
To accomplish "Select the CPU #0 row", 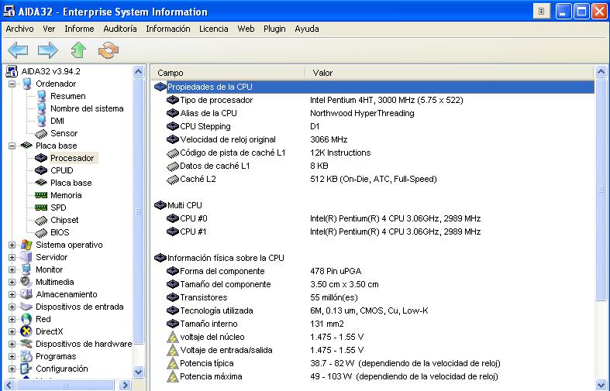I will (193, 218).
